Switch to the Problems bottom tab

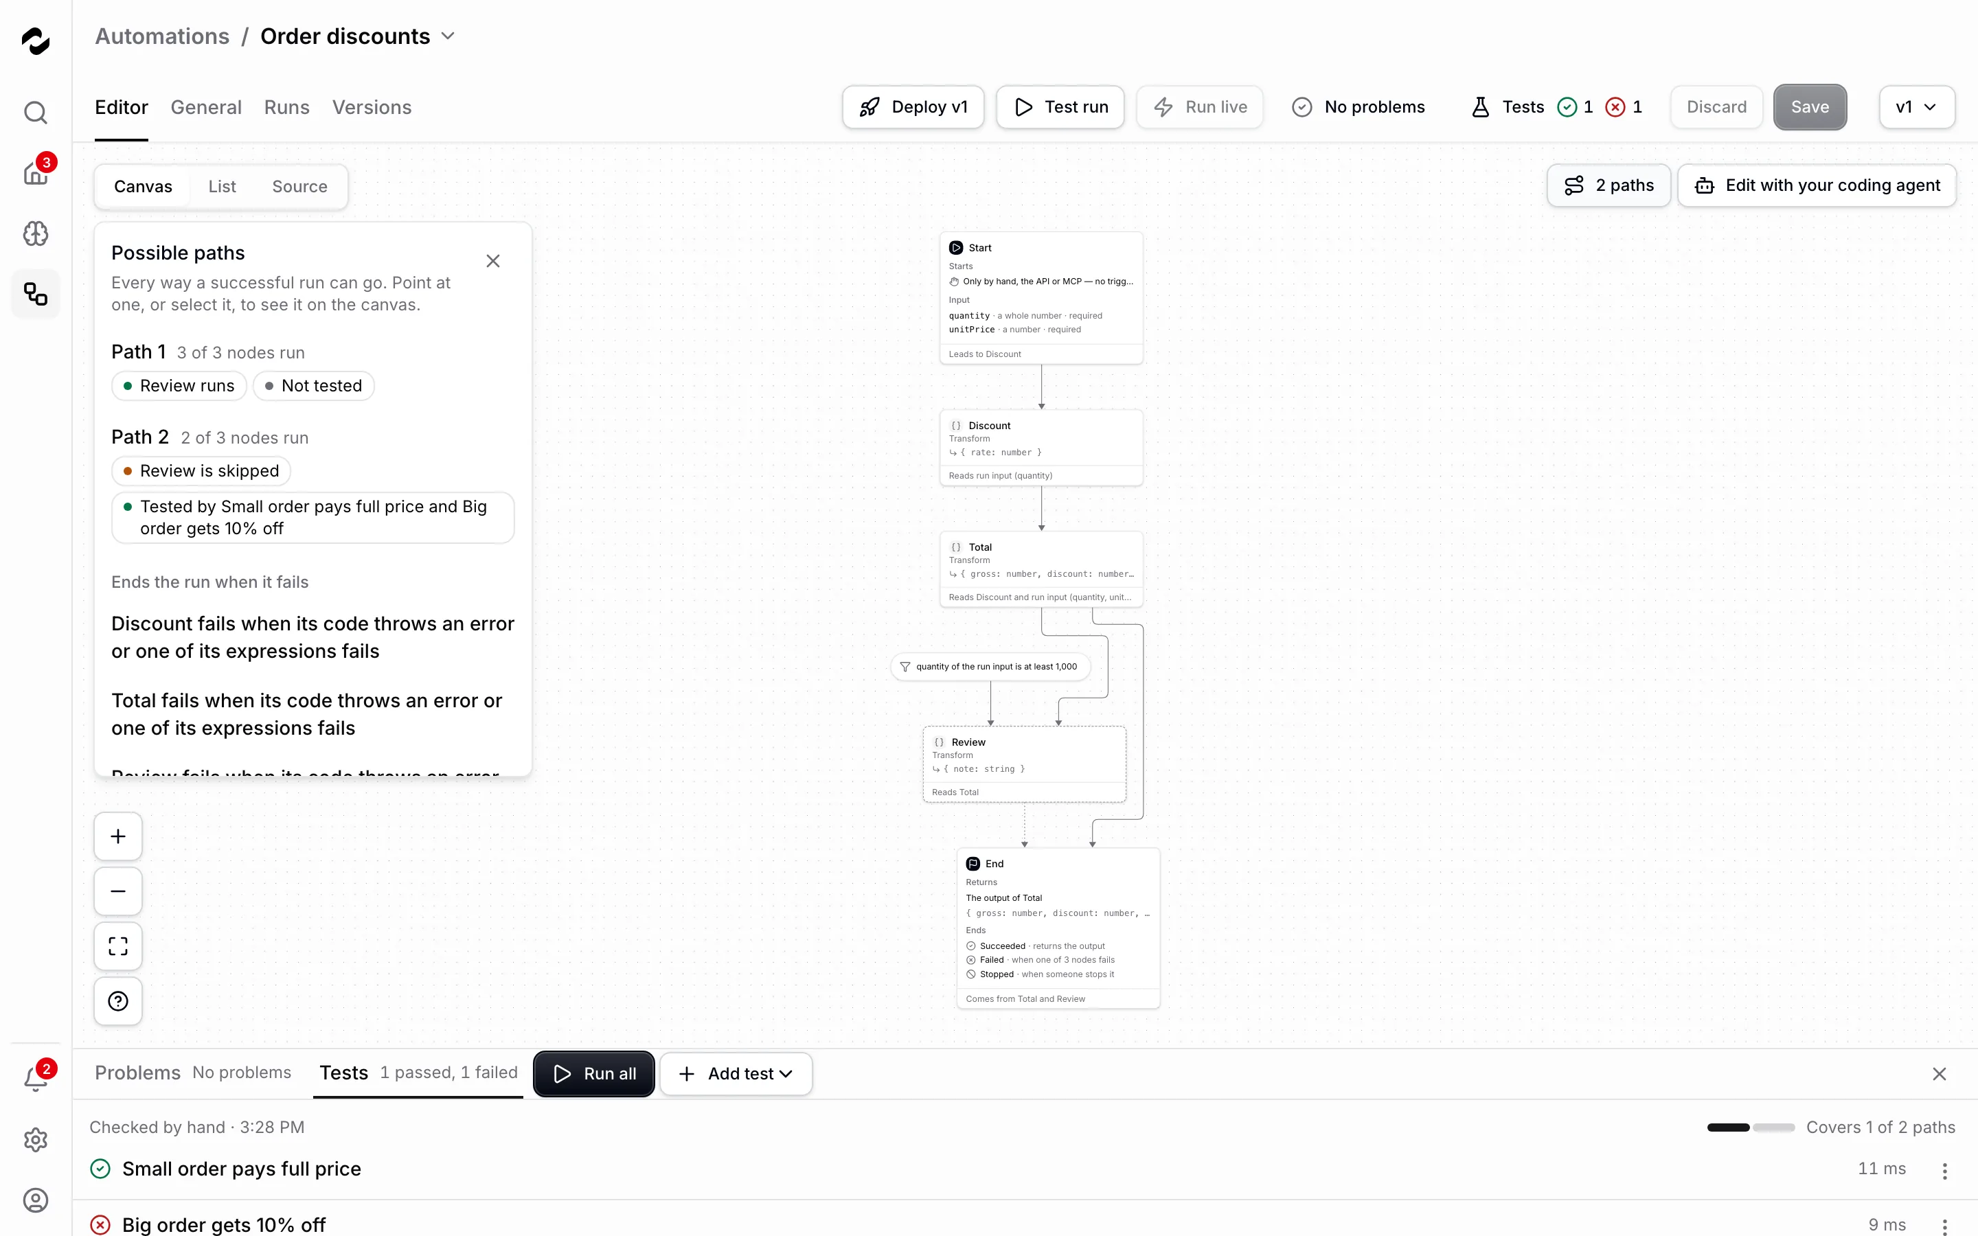click(193, 1073)
